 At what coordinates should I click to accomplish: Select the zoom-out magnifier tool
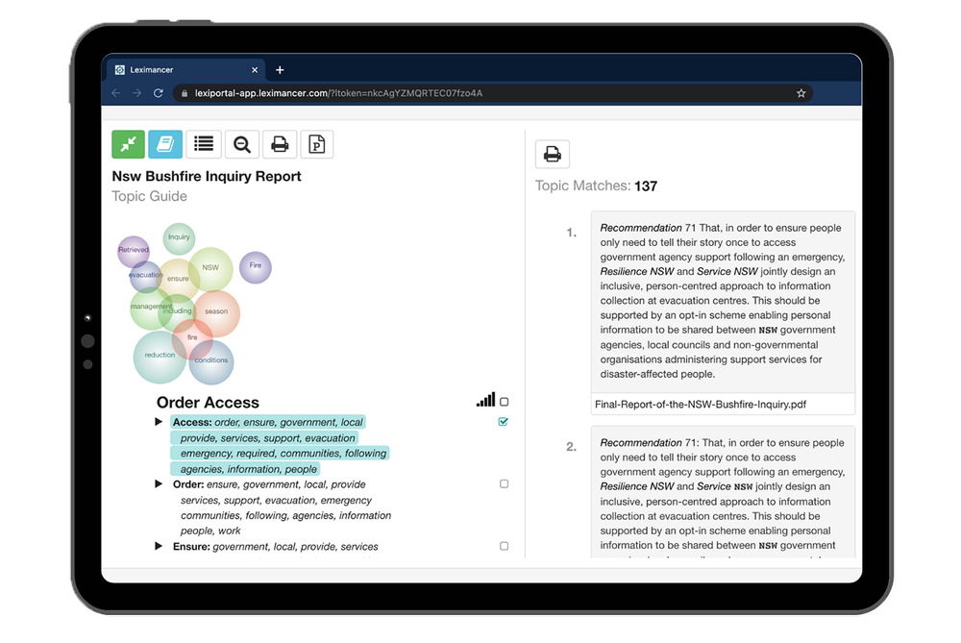point(241,144)
